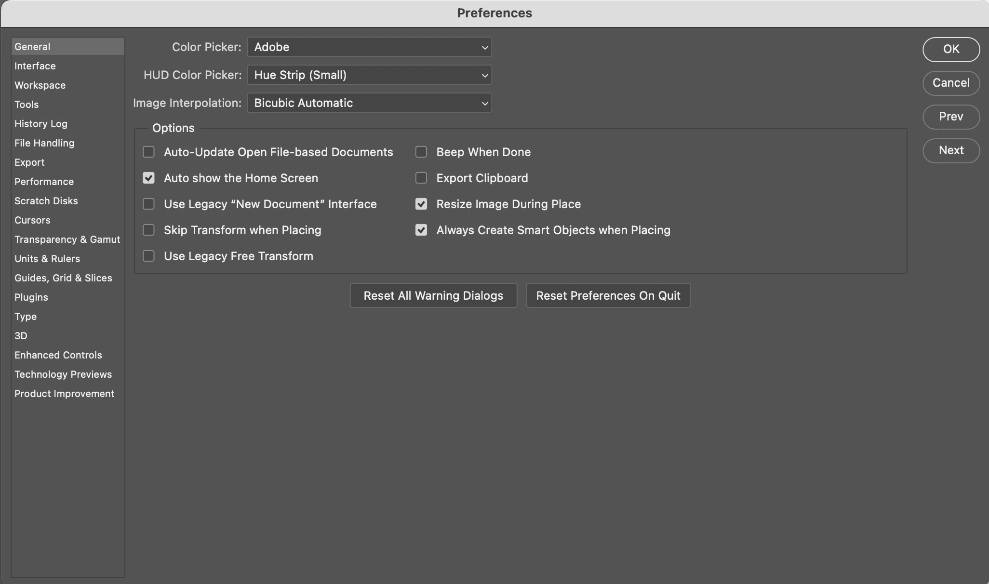Go to next preferences page with Next
This screenshot has width=989, height=584.
point(951,150)
